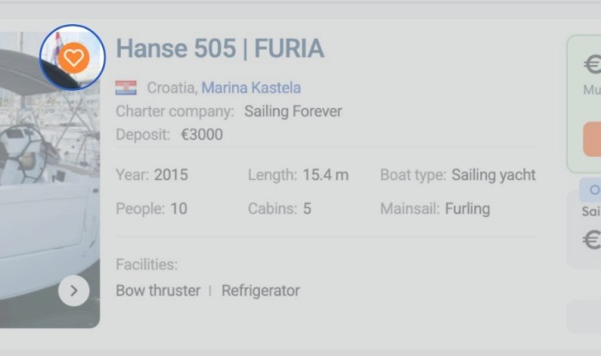
Task: Click the Furling mainsail detail
Action: click(467, 208)
